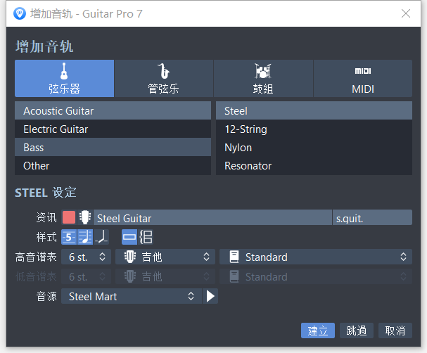
Task: Click the guitar headstock icon beside track name
Action: tap(85, 217)
